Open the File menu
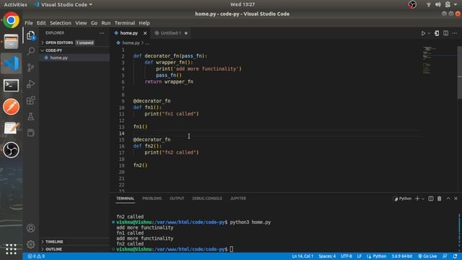Image resolution: width=462 pixels, height=260 pixels. pyautogui.click(x=29, y=23)
